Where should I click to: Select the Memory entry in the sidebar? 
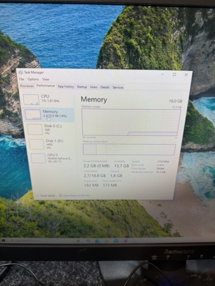(x=49, y=114)
